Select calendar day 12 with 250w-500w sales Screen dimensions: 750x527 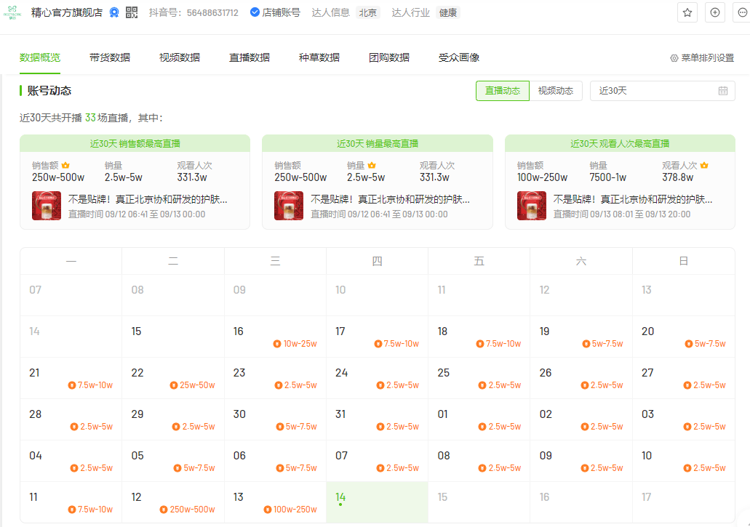[173, 502]
